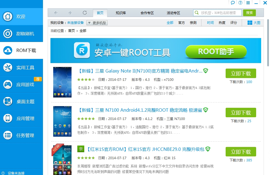Open the help question mark icon
Screen dimensions: 270x175
(x=240, y=2)
